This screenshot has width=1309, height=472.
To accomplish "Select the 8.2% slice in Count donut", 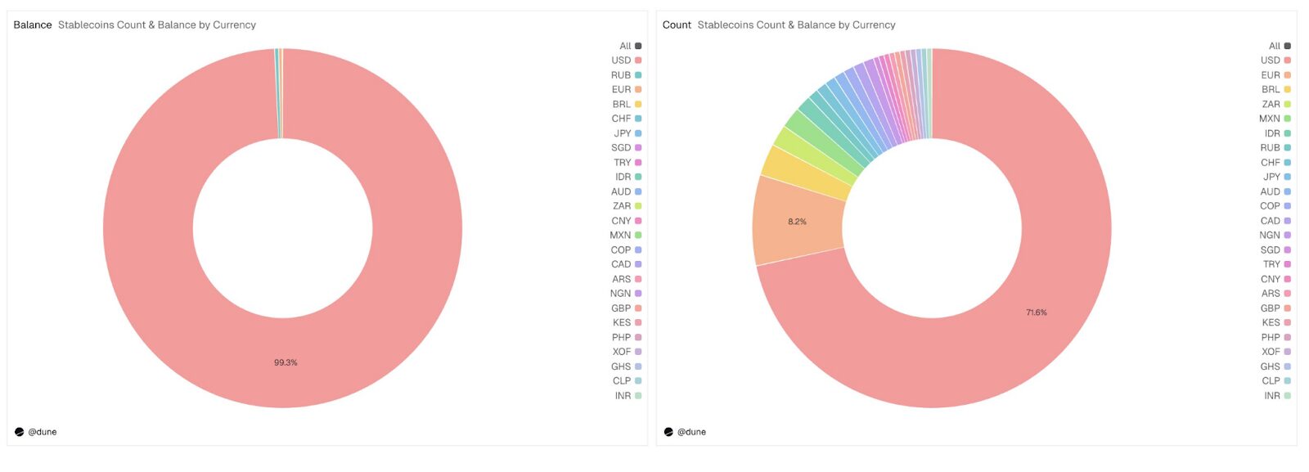I will (x=797, y=222).
